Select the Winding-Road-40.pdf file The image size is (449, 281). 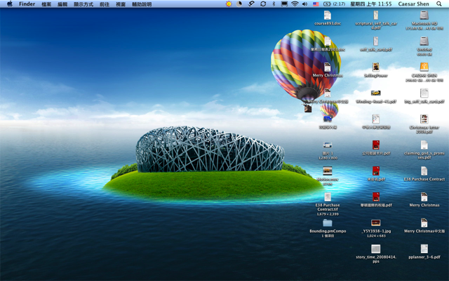pyautogui.click(x=375, y=93)
